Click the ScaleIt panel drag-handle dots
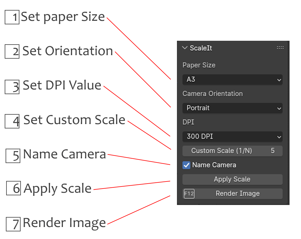Viewport: 301px width, 239px height. pyautogui.click(x=280, y=48)
